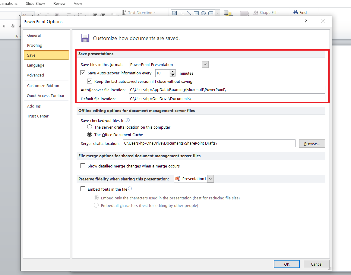Click OK to apply options
This screenshot has height=275, width=351.
coord(287,264)
